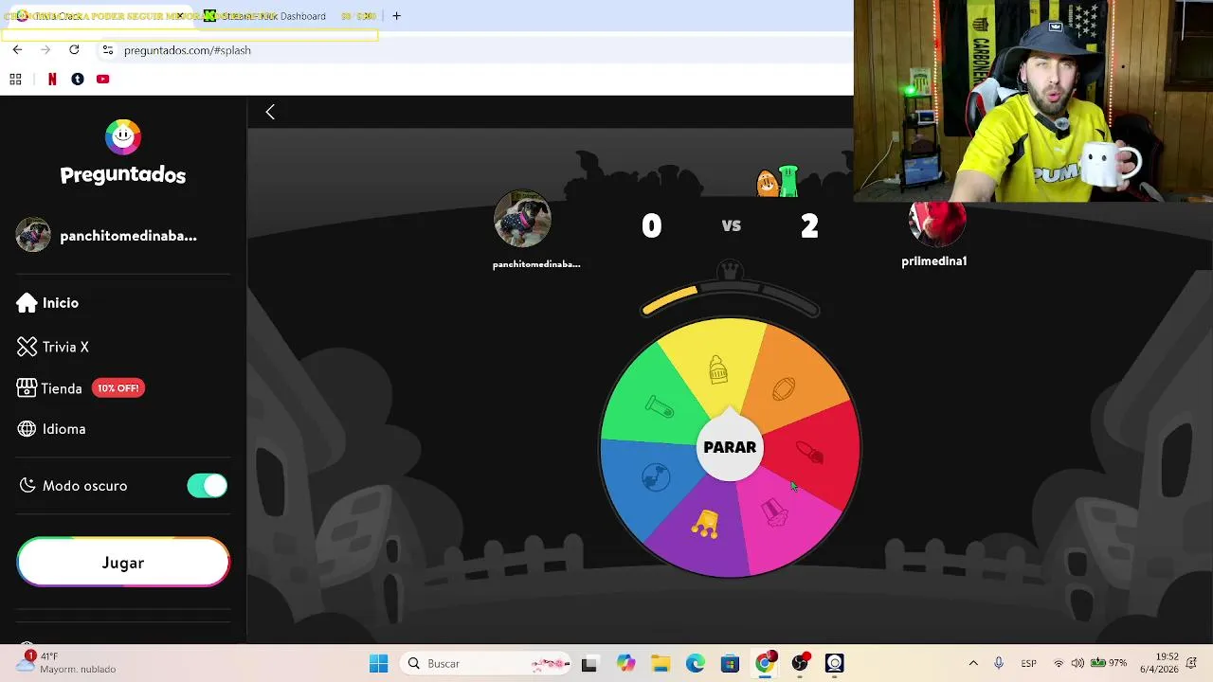
Task: Click the crown progress bar above wheel
Action: coord(730,301)
